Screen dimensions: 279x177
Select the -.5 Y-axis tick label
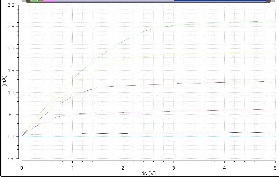(x=11, y=158)
